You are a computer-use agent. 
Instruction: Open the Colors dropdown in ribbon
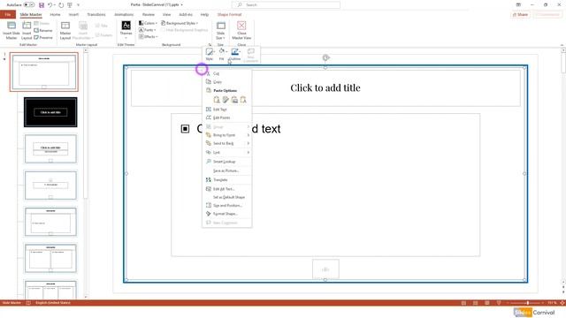click(148, 23)
